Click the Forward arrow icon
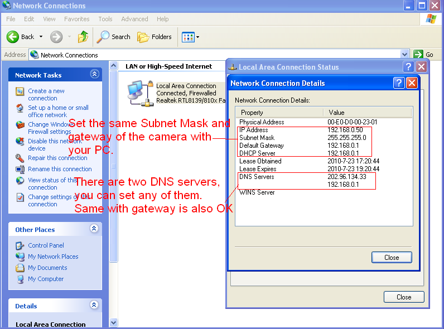 56,37
